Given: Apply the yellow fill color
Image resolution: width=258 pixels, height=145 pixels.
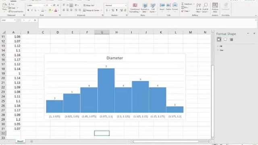Looking at the screenshot, I should 50,10.
